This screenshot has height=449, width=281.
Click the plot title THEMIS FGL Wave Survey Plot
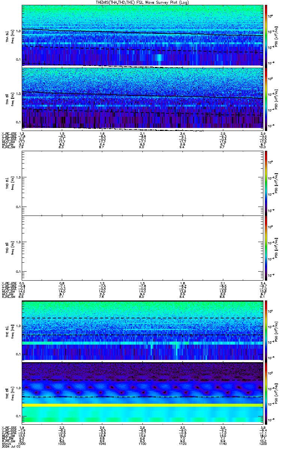point(142,2)
